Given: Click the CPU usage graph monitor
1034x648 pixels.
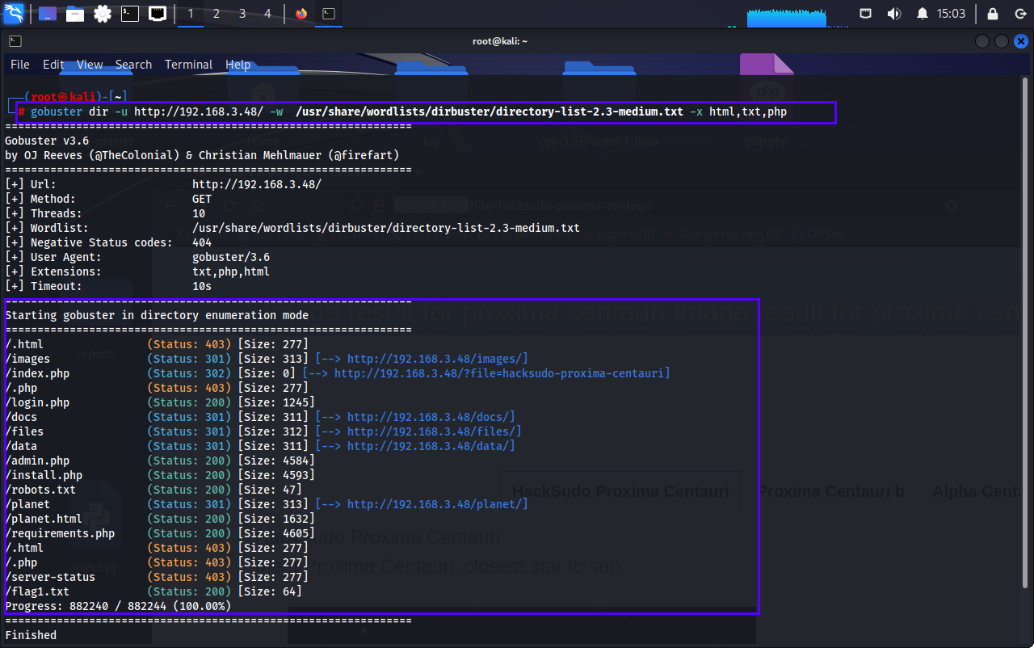Looking at the screenshot, I should tap(787, 16).
